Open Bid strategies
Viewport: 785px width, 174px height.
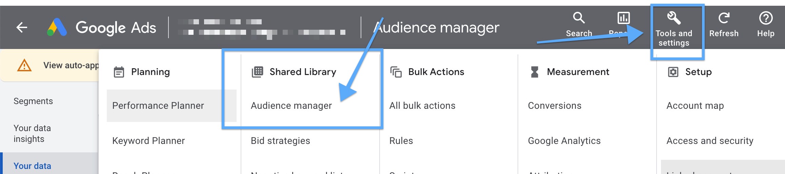click(x=280, y=141)
